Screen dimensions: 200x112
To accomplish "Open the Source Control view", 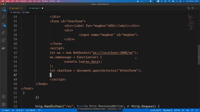I will (x=3, y=25).
